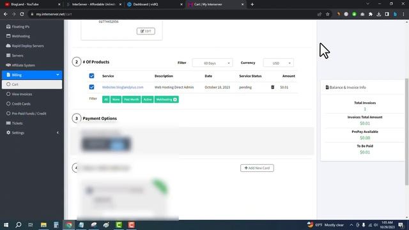
Task: Switch to the Dashboard vidIQ tab
Action: coord(155,4)
